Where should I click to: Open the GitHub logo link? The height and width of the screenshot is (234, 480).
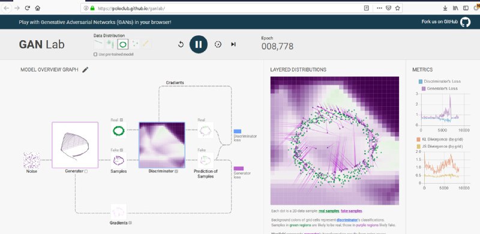coord(466,22)
